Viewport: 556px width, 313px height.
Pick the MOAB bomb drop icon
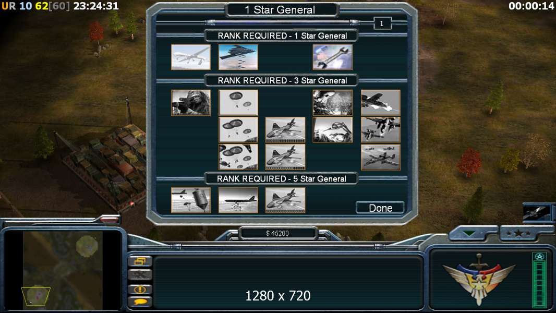[191, 200]
